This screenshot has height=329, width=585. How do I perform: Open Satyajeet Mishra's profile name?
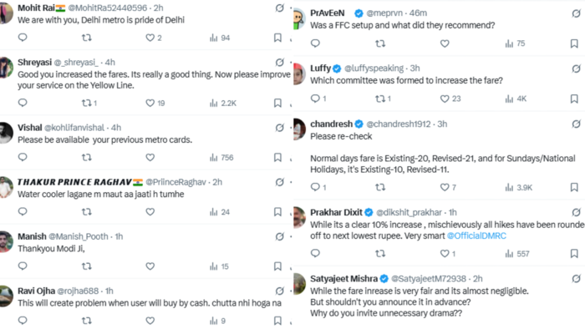point(343,279)
